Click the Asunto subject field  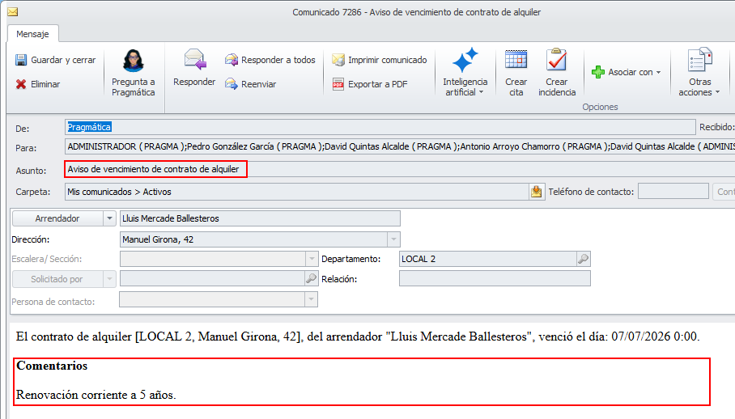pyautogui.click(x=399, y=170)
